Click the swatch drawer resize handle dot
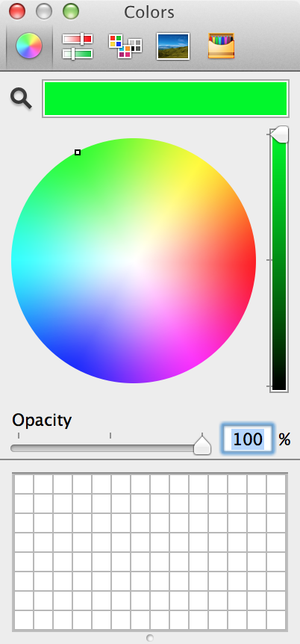300x644 pixels. click(150, 637)
